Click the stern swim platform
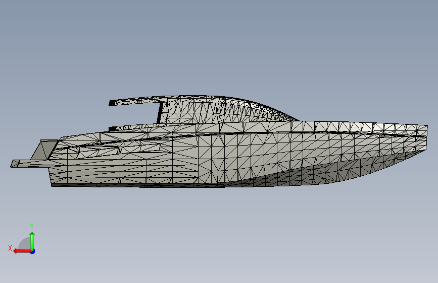 pos(29,164)
